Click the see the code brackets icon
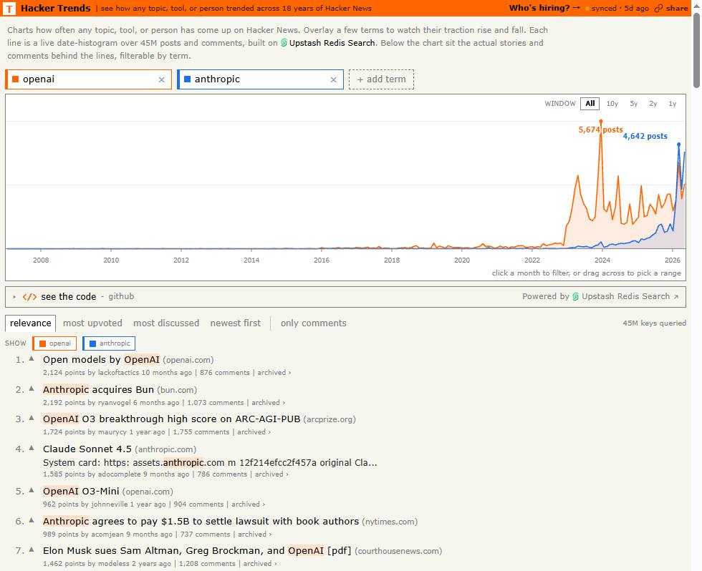The width and height of the screenshot is (702, 571). point(29,297)
